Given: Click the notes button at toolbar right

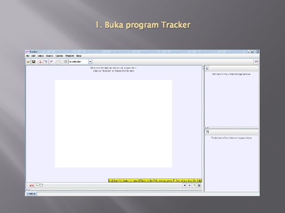Looking at the screenshot, I should (256, 62).
